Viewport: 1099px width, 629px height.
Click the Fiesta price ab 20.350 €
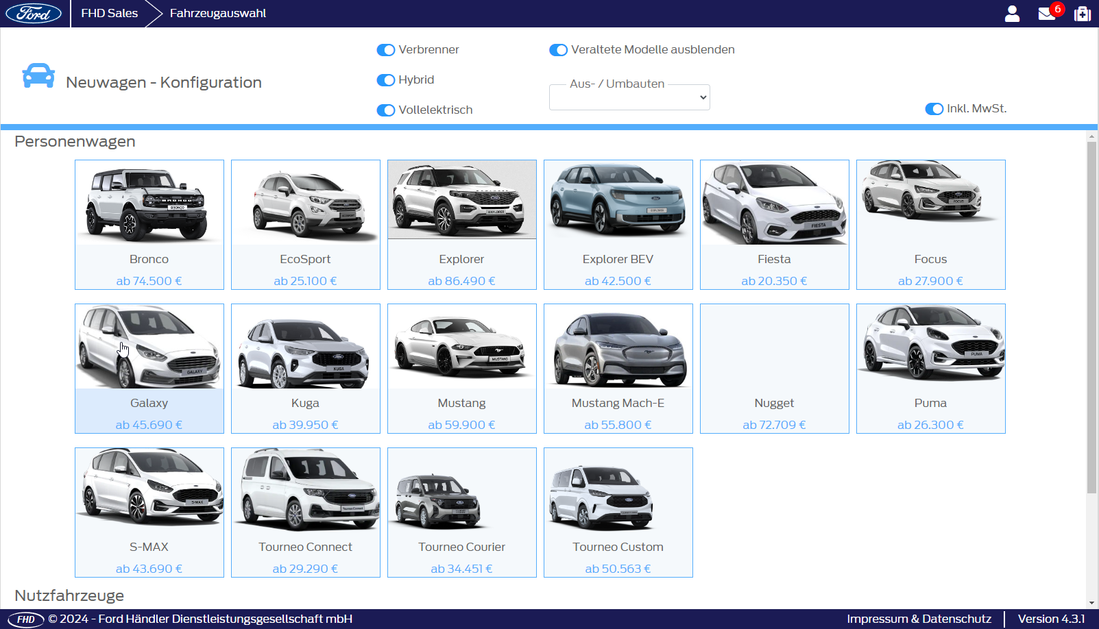(774, 281)
